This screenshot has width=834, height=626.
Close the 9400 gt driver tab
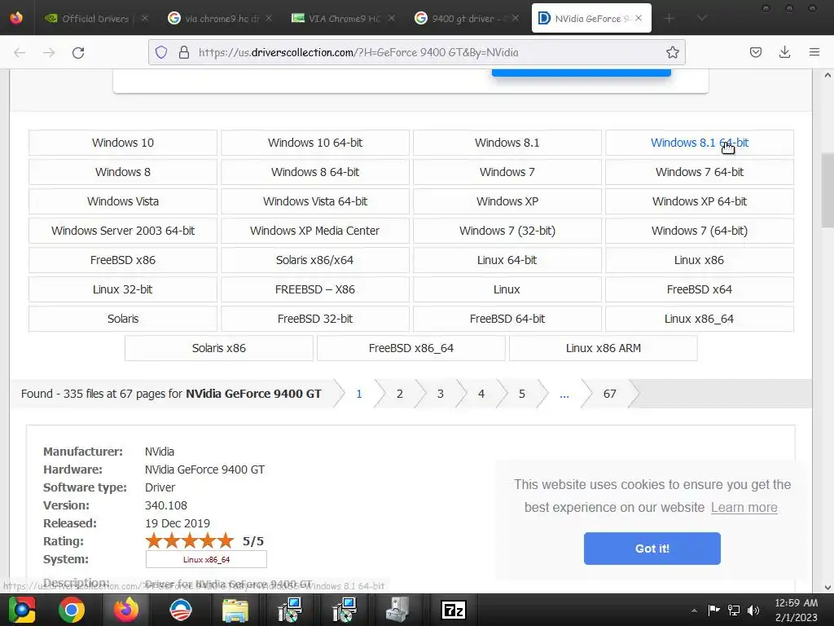(515, 18)
